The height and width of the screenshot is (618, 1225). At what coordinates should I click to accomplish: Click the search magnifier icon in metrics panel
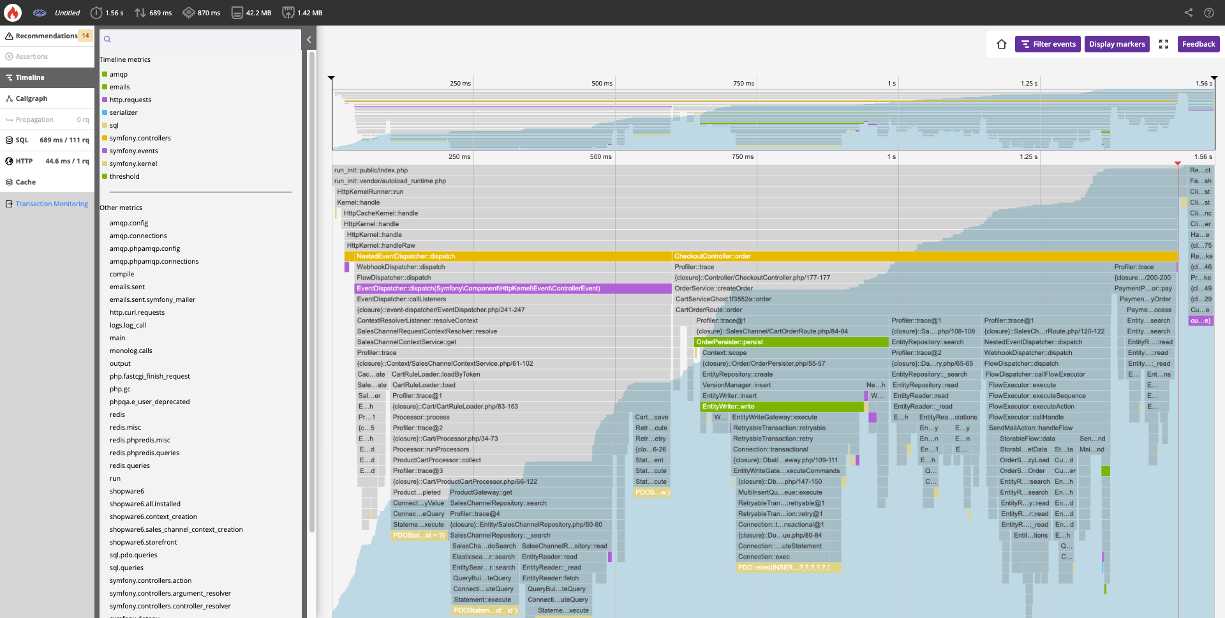tap(107, 40)
